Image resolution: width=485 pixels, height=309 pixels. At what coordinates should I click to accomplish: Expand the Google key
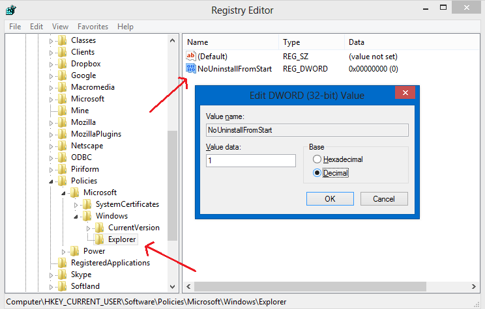tap(51, 76)
